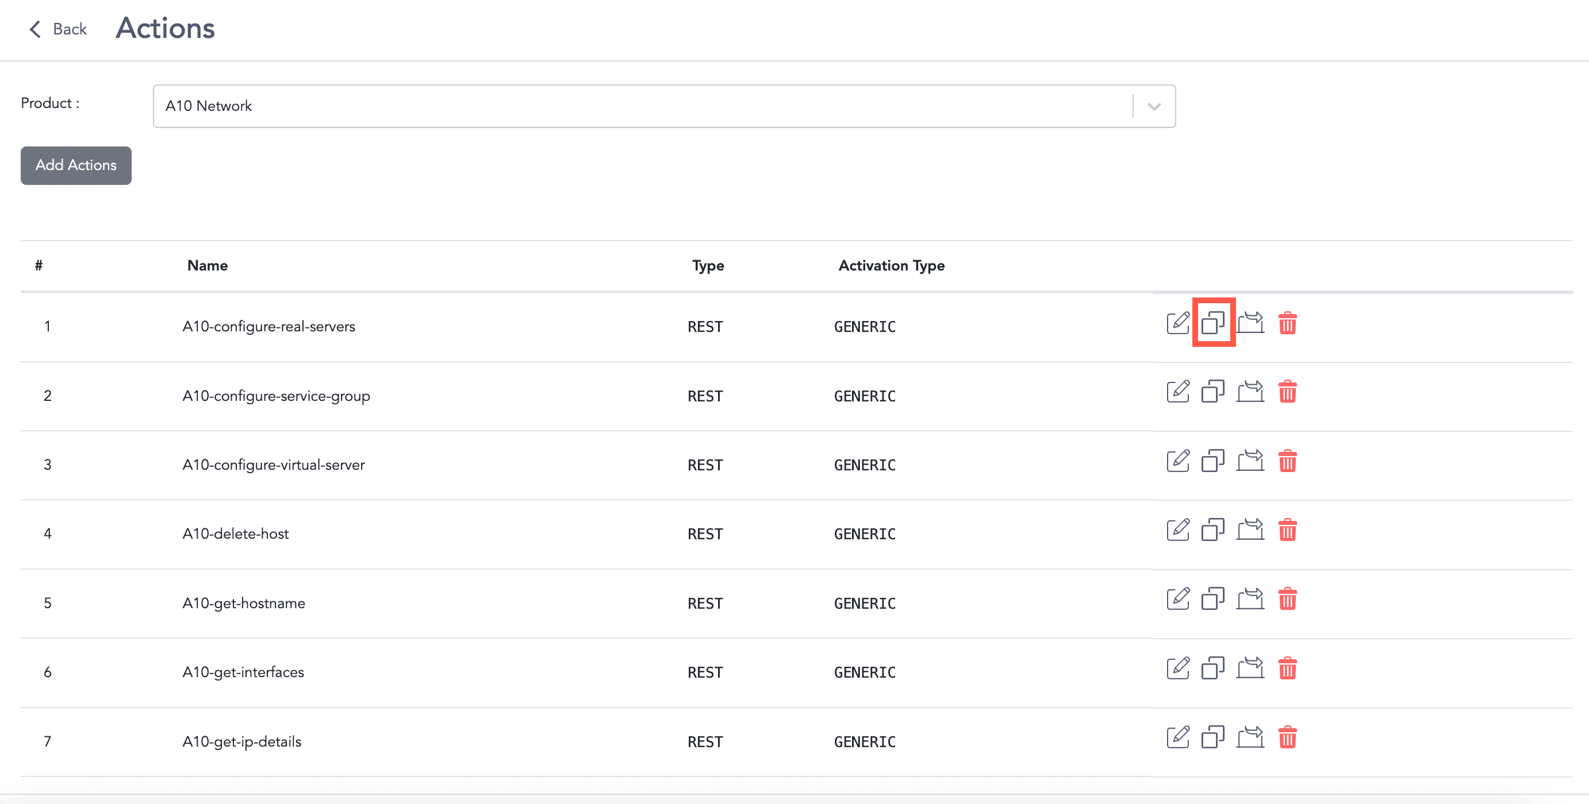Export the A10-get-interfaces action
The height and width of the screenshot is (804, 1589).
pyautogui.click(x=1250, y=667)
